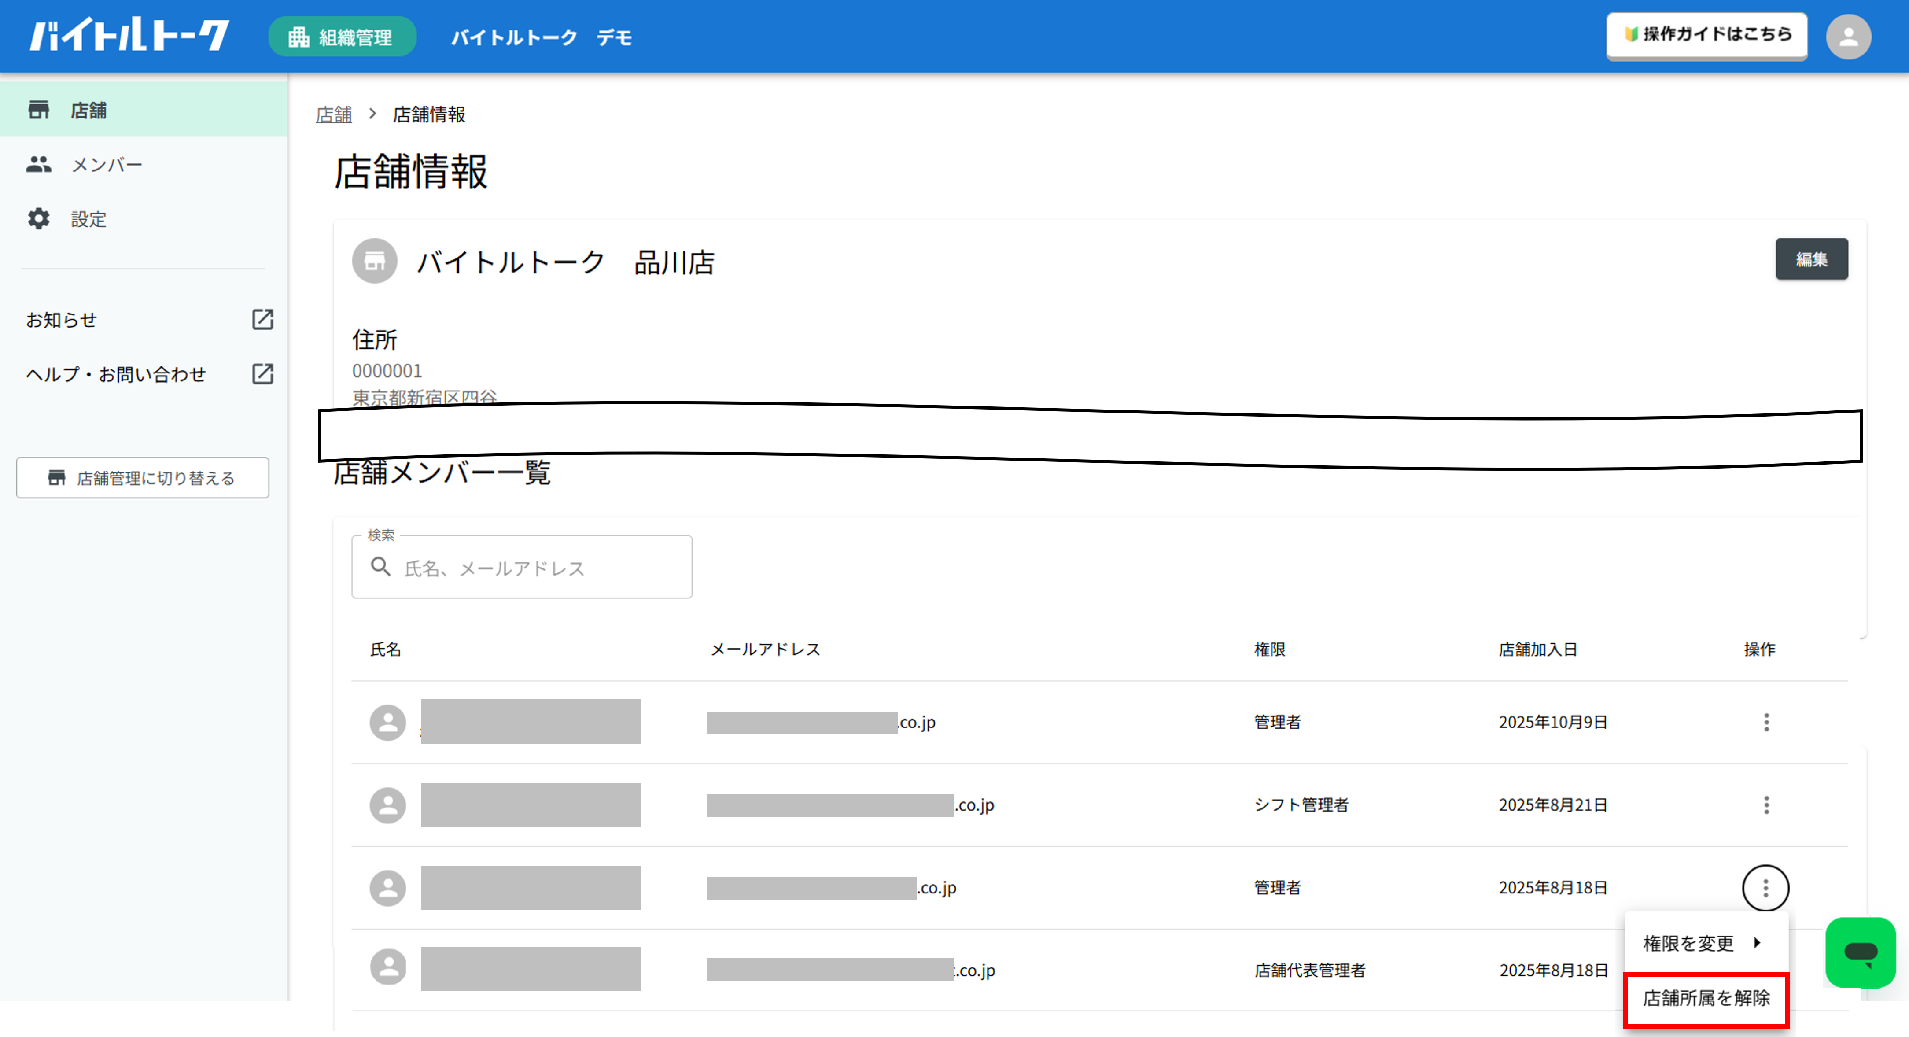This screenshot has width=1909, height=1037.
Task: Click 店舗管理に切り替える button
Action: point(142,478)
